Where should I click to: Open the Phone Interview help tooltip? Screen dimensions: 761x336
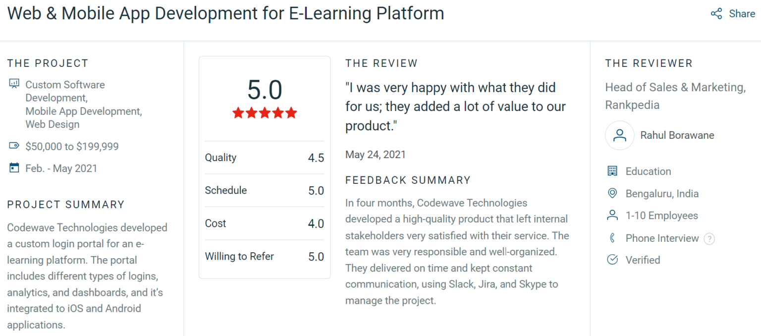(709, 238)
